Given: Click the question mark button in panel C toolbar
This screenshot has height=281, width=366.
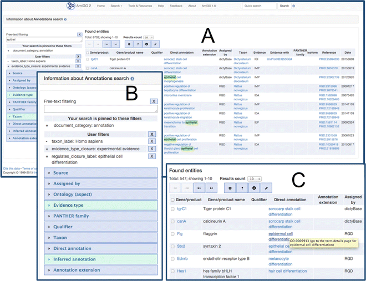Looking at the screenshot, I should coord(242,188).
